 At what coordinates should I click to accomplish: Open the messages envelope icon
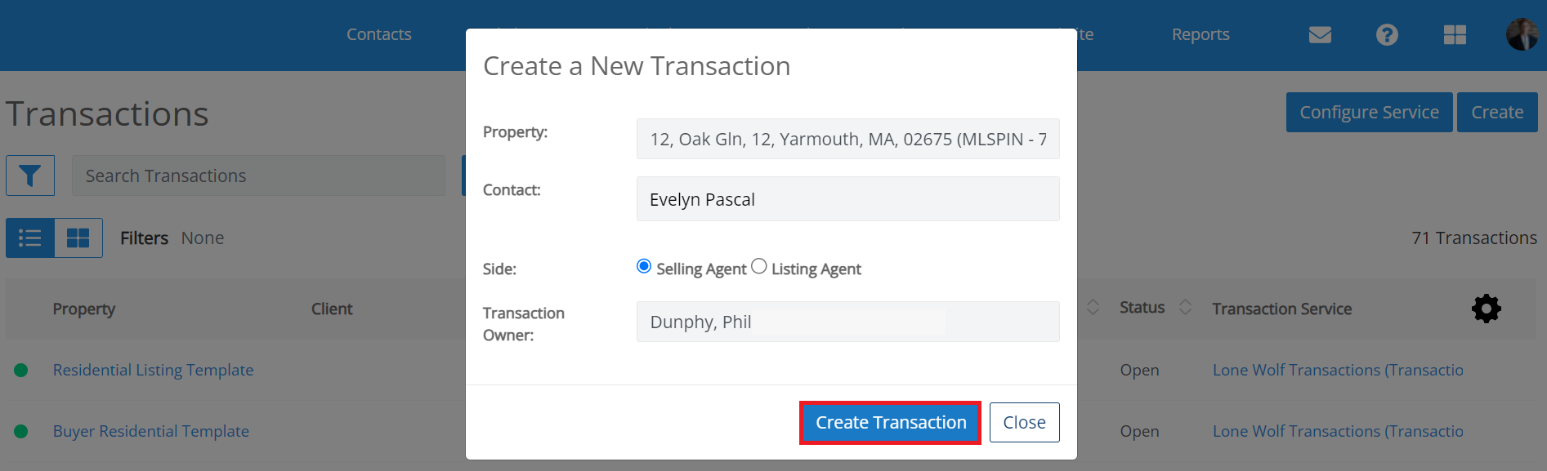tap(1319, 34)
